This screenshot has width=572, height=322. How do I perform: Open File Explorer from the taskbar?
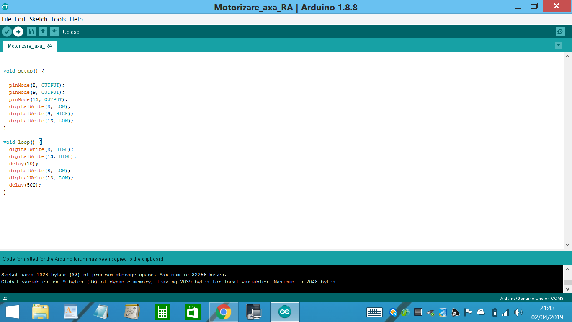tap(41, 312)
